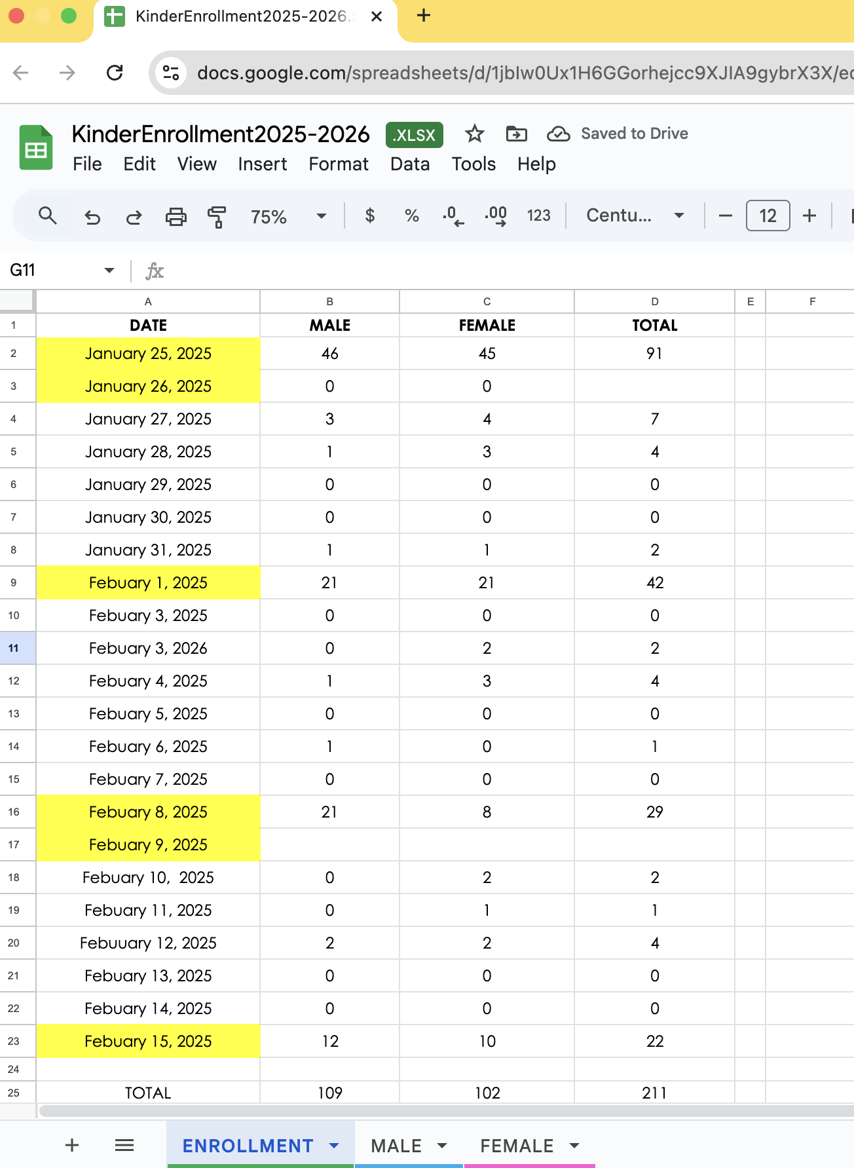Open the Format menu
The image size is (854, 1168).
338,164
